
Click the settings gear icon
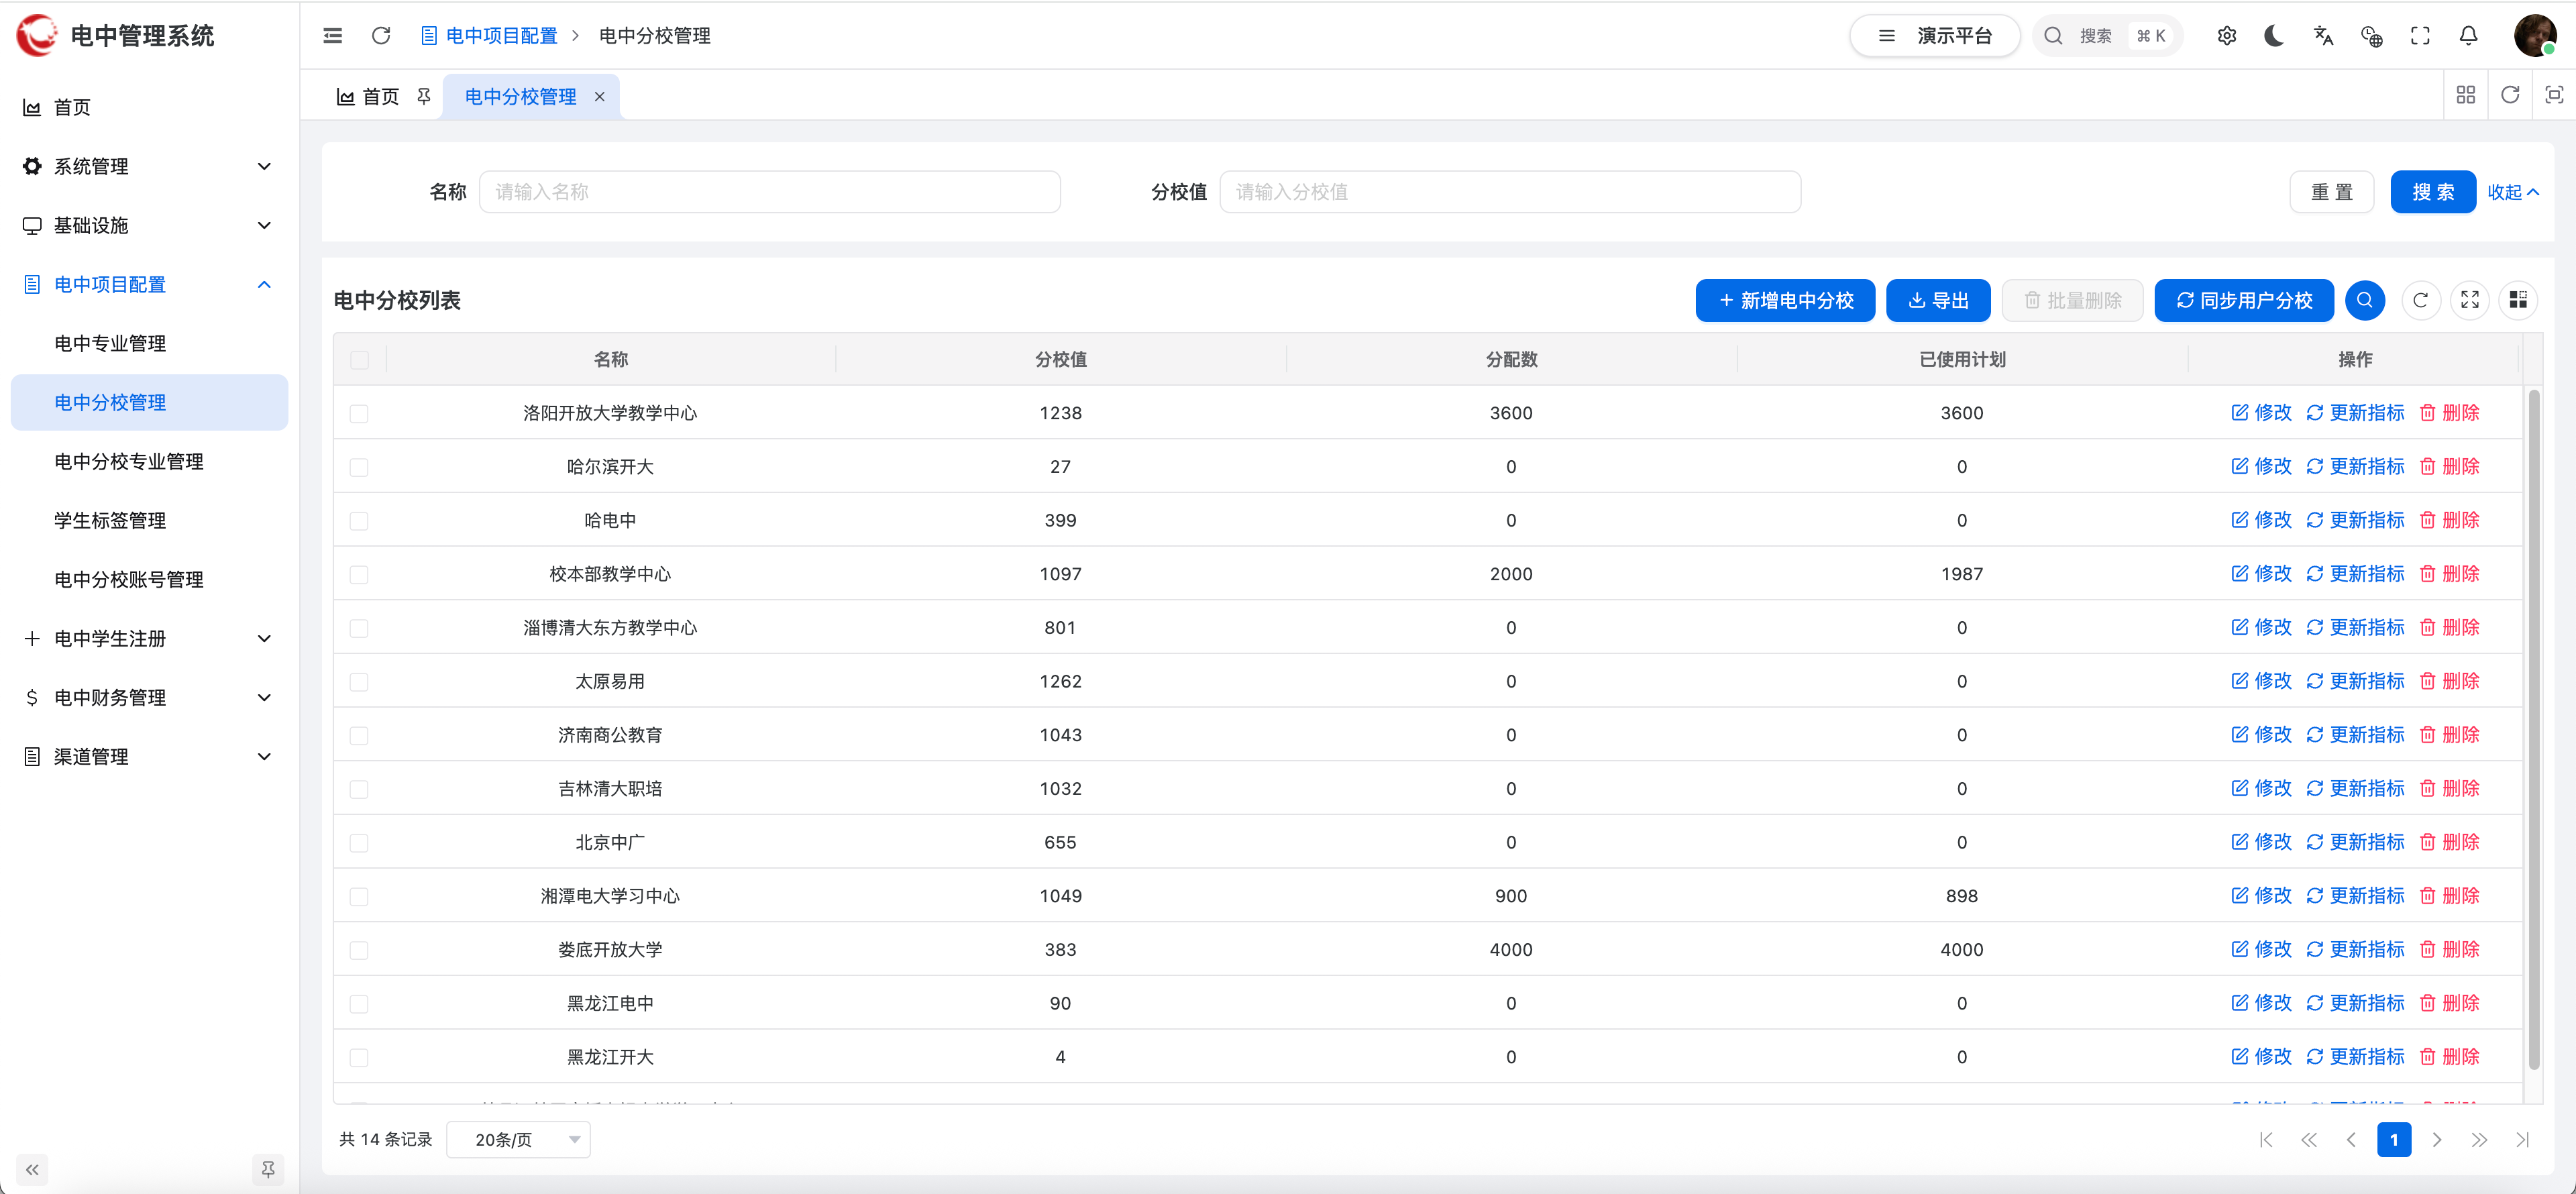(x=2227, y=35)
